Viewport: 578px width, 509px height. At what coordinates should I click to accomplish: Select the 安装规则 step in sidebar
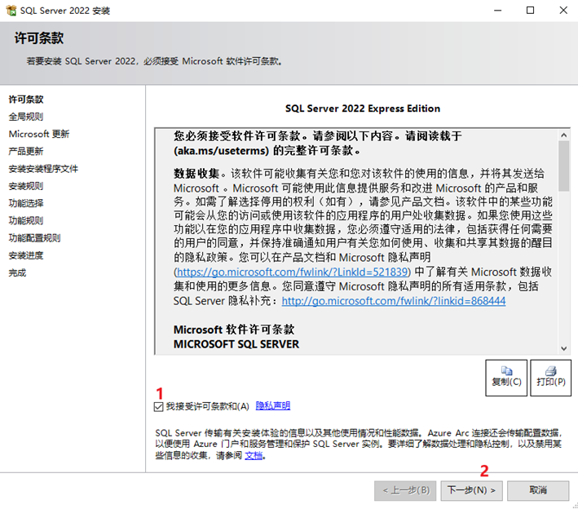26,186
